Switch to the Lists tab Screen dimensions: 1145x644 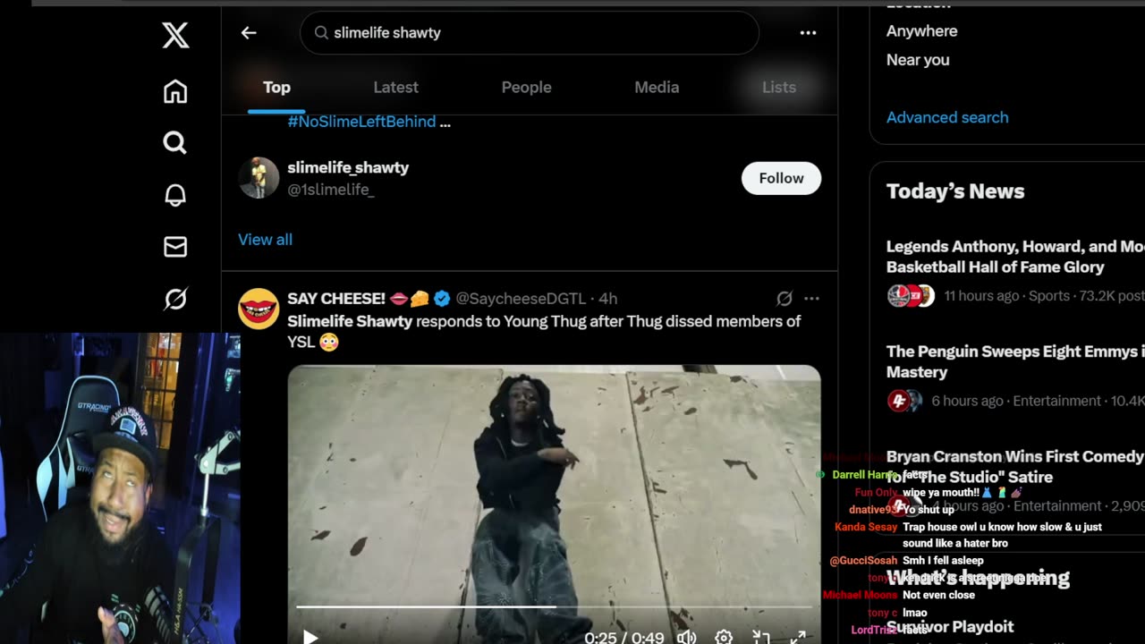click(778, 88)
